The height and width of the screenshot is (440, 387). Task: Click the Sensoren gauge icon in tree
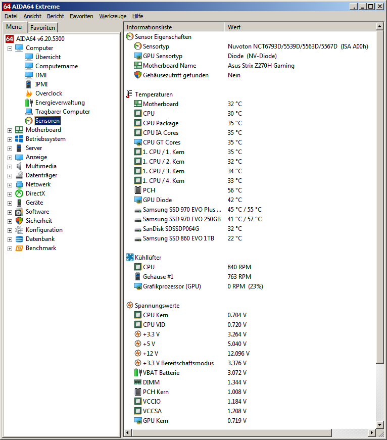29,121
